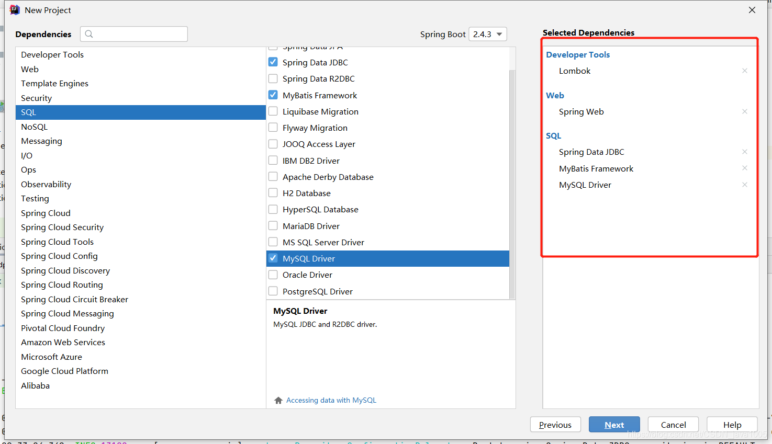Enable Flyway Migration checkbox
Viewport: 772px width, 444px height.
(273, 128)
